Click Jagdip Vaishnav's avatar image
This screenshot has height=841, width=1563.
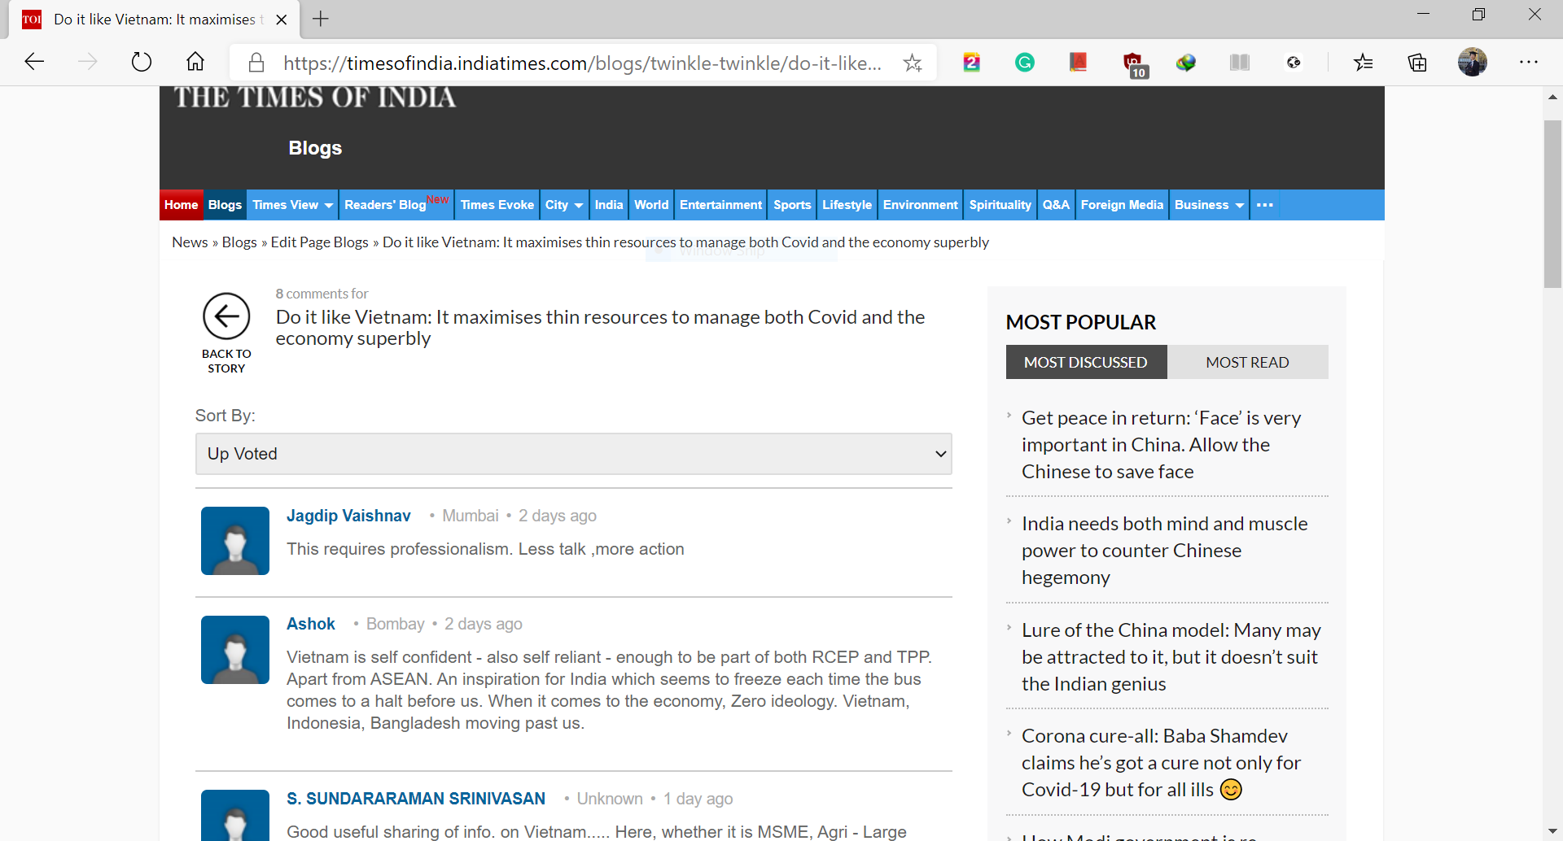point(235,541)
